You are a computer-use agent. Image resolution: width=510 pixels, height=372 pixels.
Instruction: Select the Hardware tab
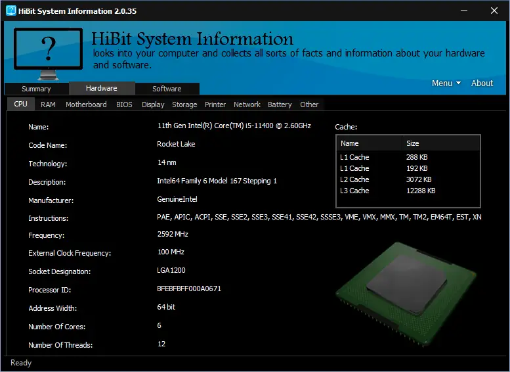pyautogui.click(x=102, y=88)
